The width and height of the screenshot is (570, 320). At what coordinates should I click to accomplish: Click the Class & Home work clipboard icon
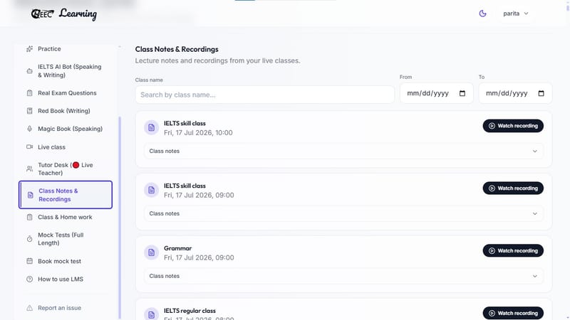pos(29,217)
